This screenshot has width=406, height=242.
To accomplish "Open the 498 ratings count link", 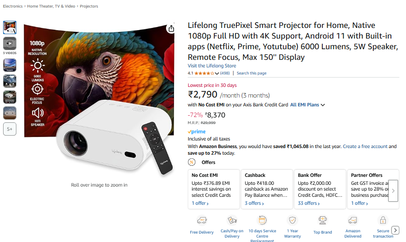I will pos(225,73).
